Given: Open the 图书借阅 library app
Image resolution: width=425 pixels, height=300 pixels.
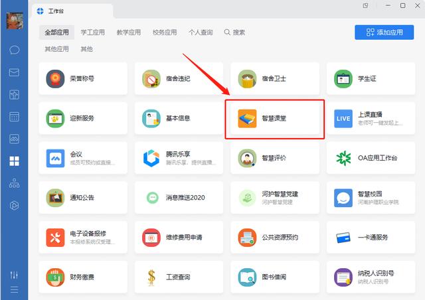Looking at the screenshot, I should click(x=274, y=277).
